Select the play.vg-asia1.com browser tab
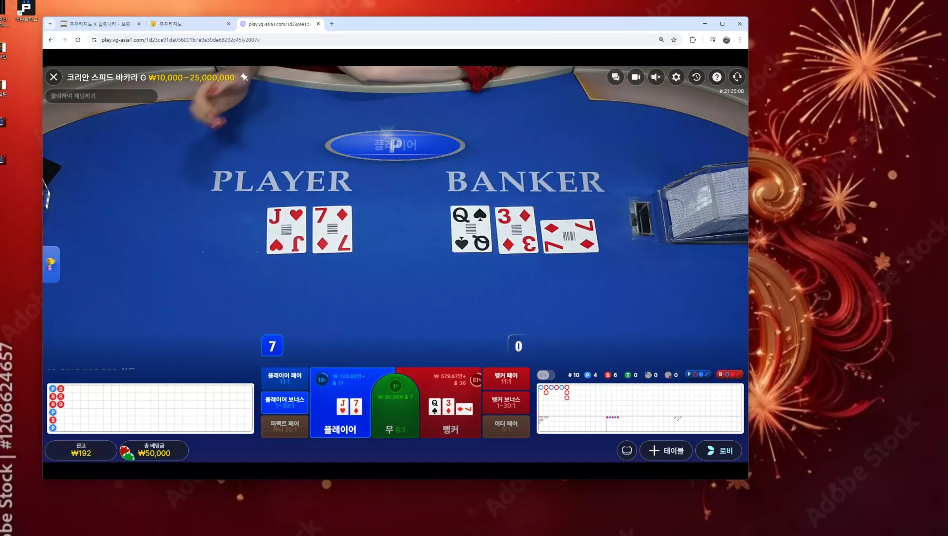Screen dimensions: 948x536 pyautogui.click(x=280, y=24)
